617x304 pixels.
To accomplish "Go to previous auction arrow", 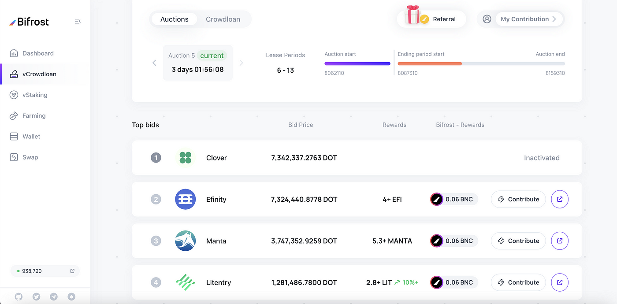I will (154, 63).
